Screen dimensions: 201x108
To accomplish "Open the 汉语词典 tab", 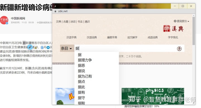I will (92, 37).
